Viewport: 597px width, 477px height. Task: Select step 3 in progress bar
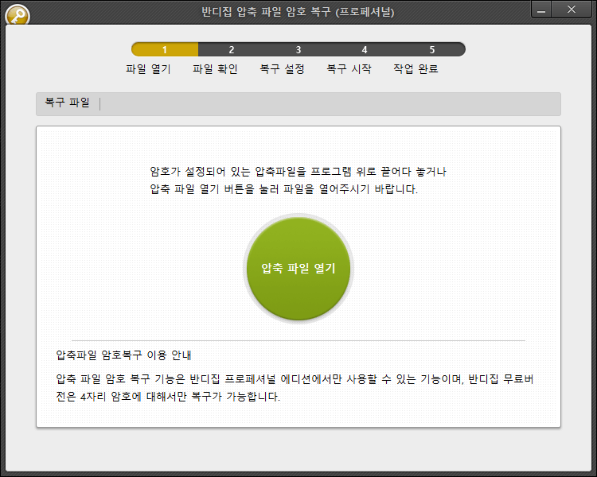coord(298,49)
